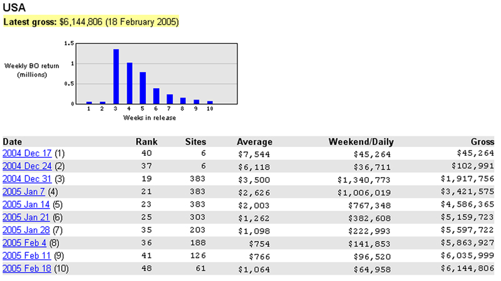Click the Latest gross $6,144,806 text

91,22
